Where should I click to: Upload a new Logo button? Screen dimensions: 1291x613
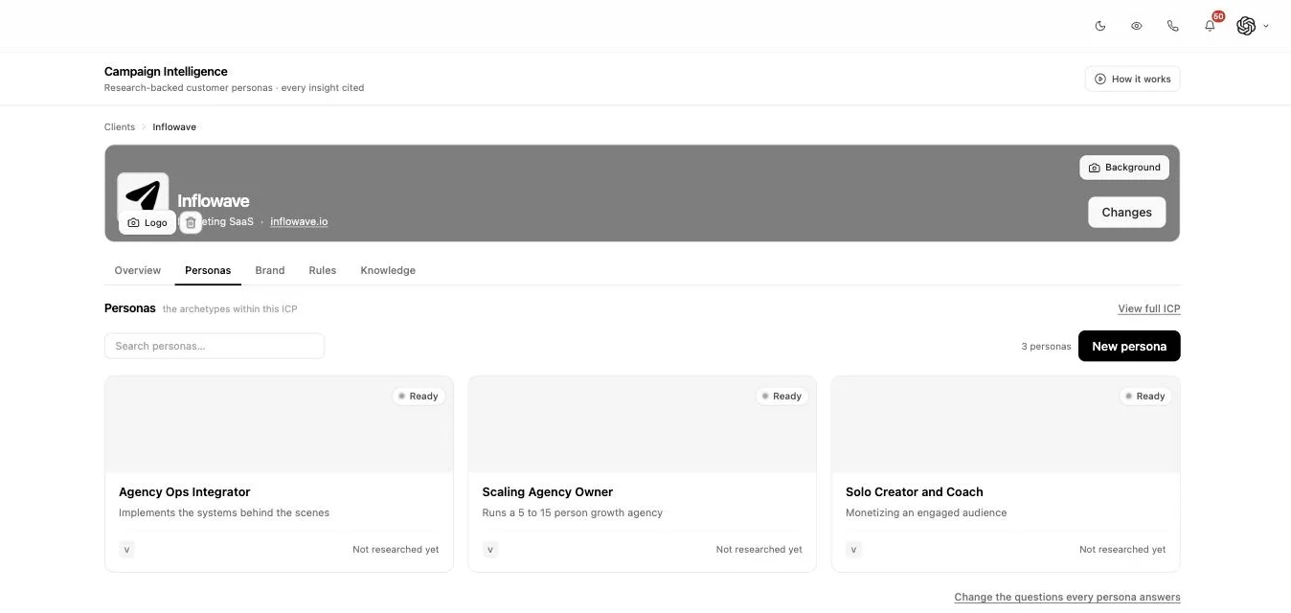[147, 222]
